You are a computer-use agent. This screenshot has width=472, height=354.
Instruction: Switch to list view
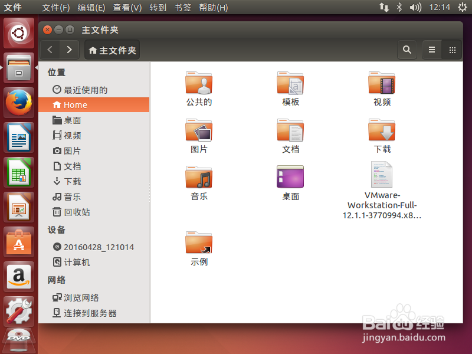click(x=432, y=50)
